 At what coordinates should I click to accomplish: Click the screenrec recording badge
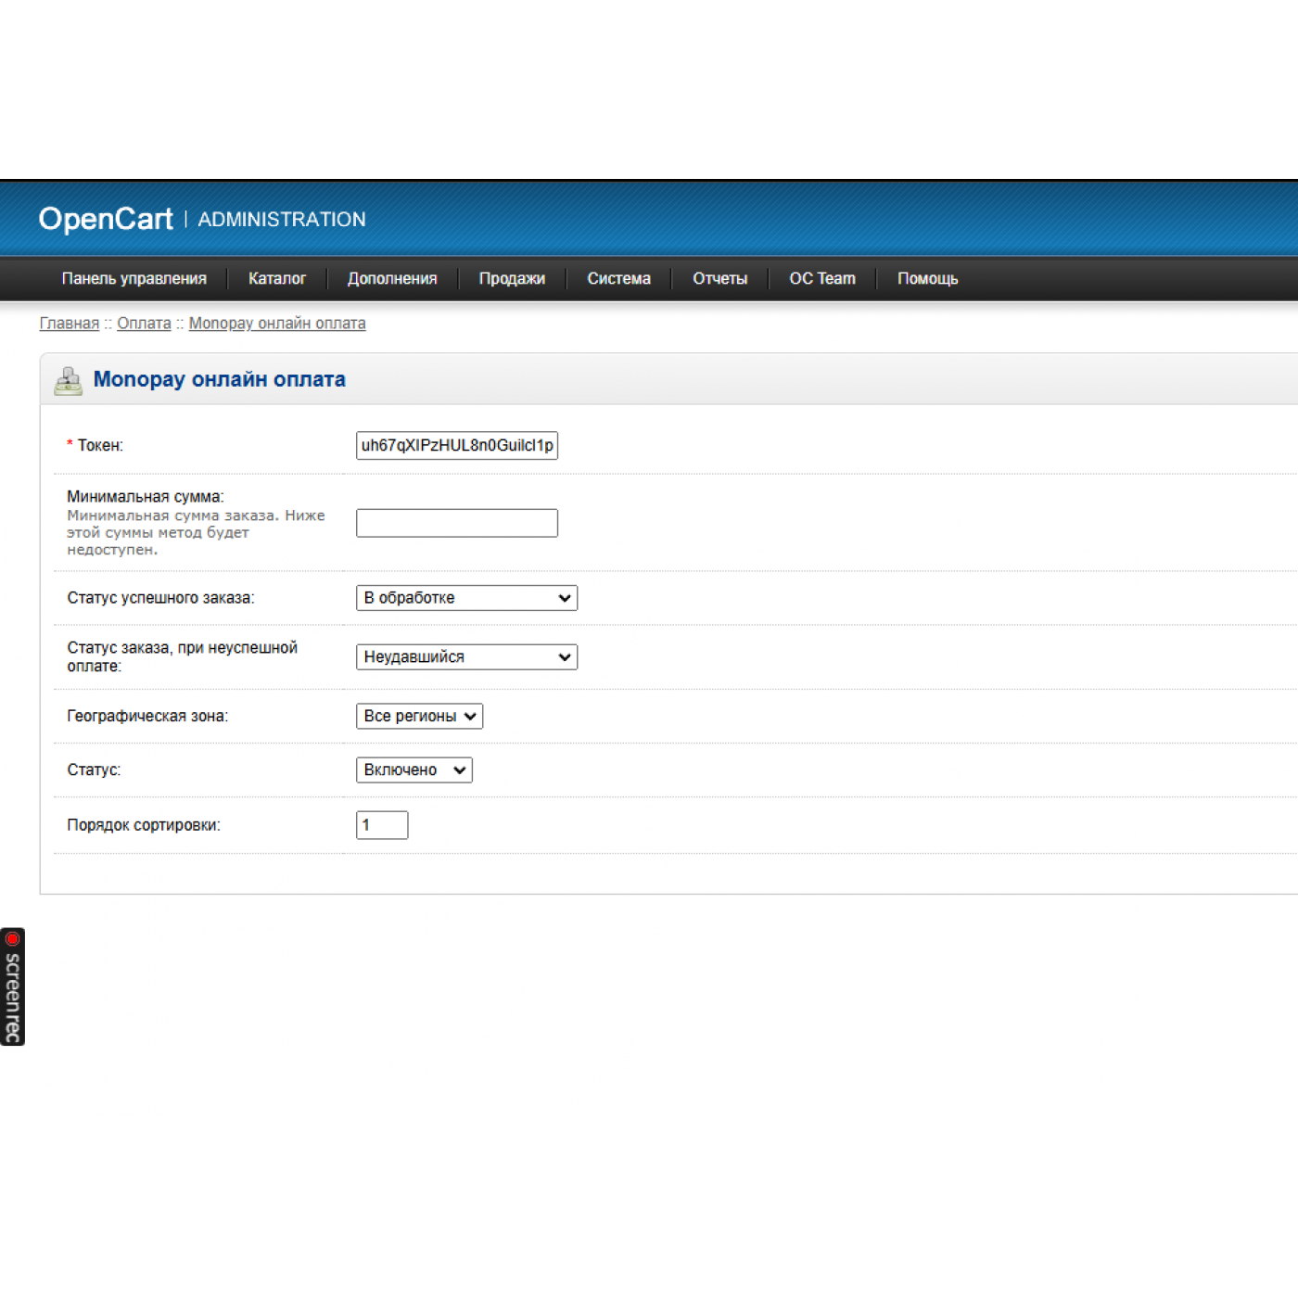(13, 986)
